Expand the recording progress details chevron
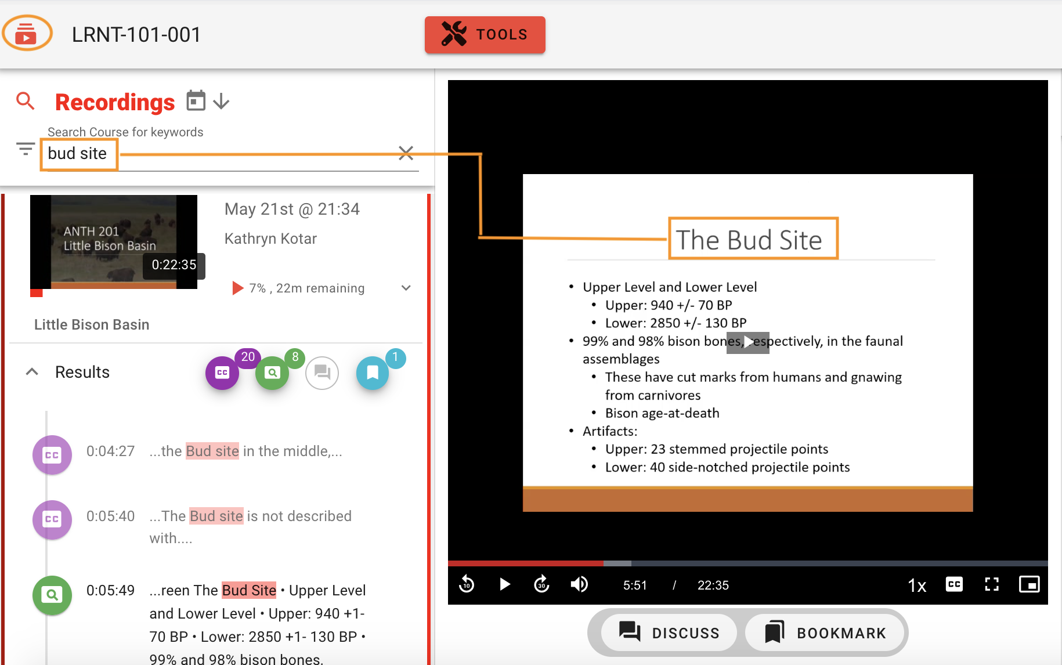This screenshot has width=1062, height=665. point(406,288)
